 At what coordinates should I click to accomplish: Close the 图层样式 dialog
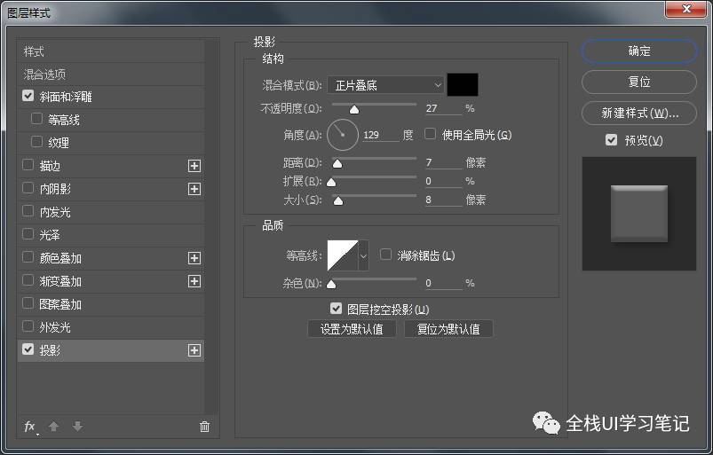(x=686, y=9)
